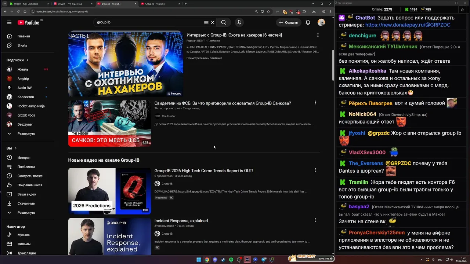
Task: Submit the search with the magnifier button
Action: pyautogui.click(x=224, y=22)
